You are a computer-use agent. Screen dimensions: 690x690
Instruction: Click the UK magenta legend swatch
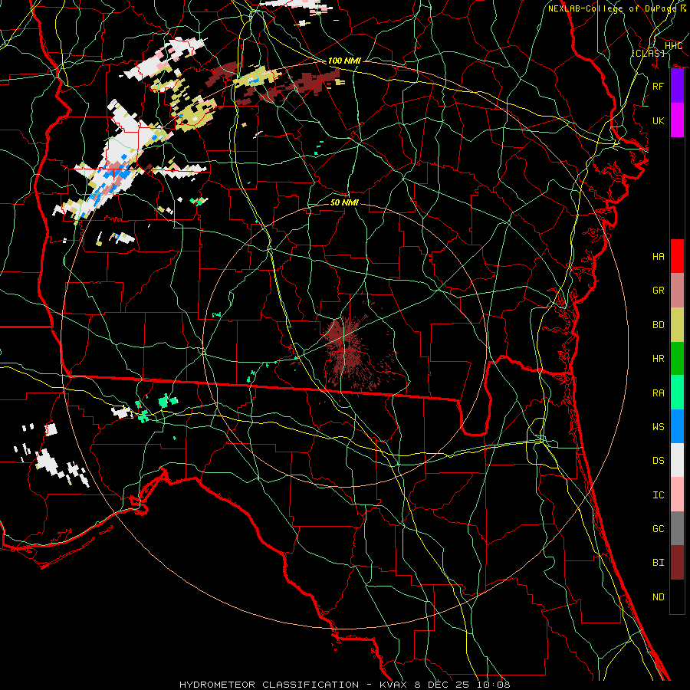click(677, 120)
